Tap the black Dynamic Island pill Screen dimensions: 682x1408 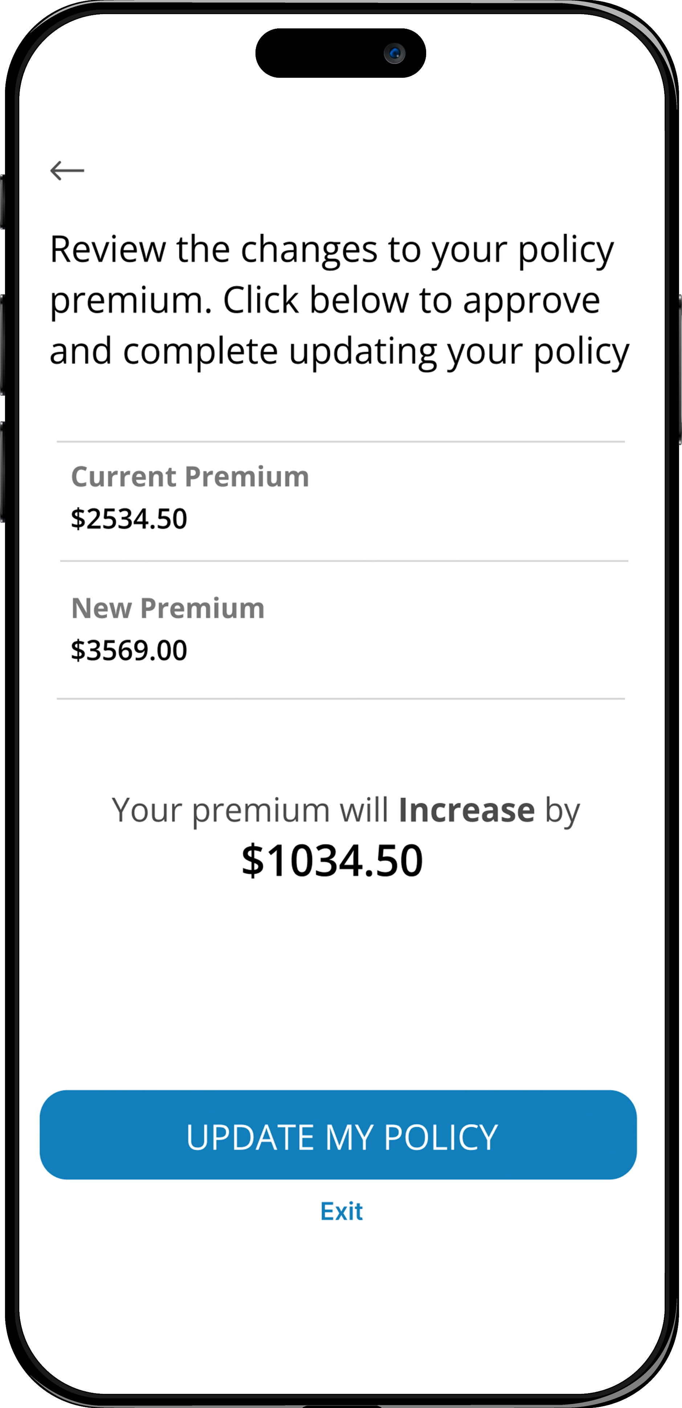pos(317,53)
